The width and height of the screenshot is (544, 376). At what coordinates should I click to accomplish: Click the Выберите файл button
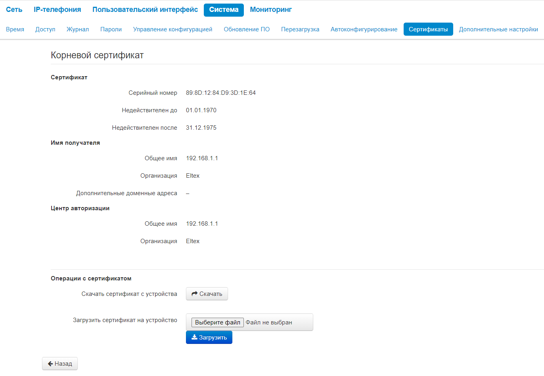tap(218, 322)
